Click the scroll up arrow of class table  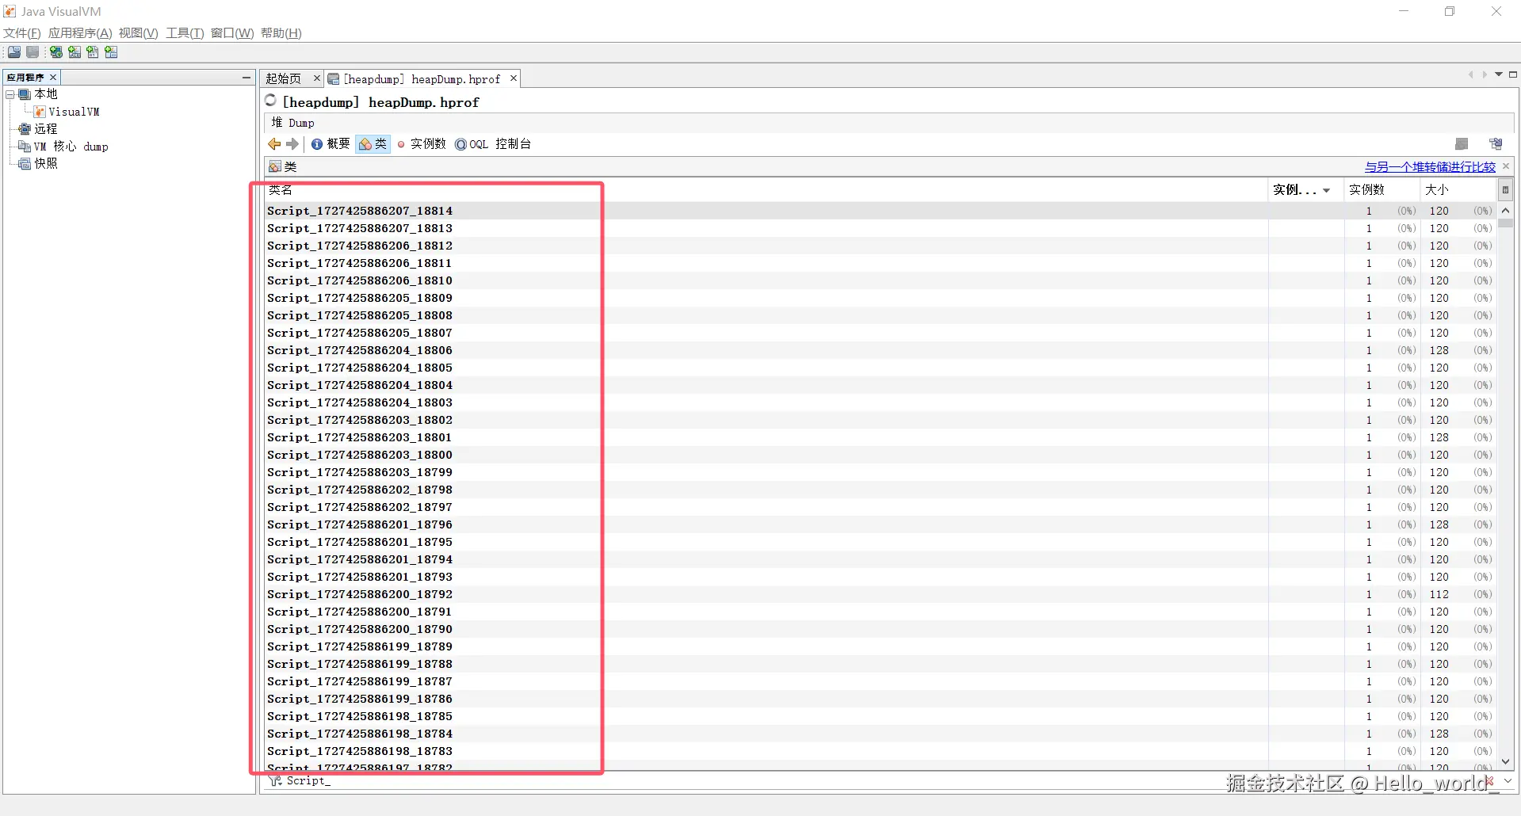point(1506,211)
